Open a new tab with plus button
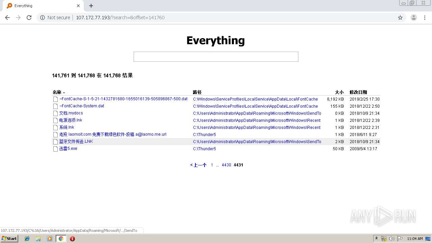The image size is (432, 243). [91, 6]
